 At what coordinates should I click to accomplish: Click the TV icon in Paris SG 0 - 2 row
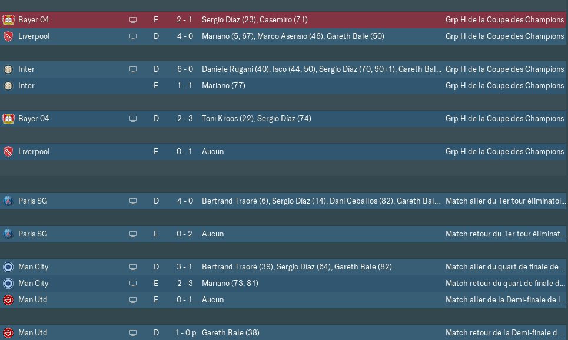(x=133, y=234)
